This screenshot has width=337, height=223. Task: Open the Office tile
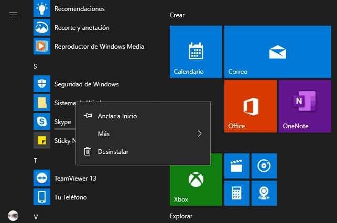(251, 106)
